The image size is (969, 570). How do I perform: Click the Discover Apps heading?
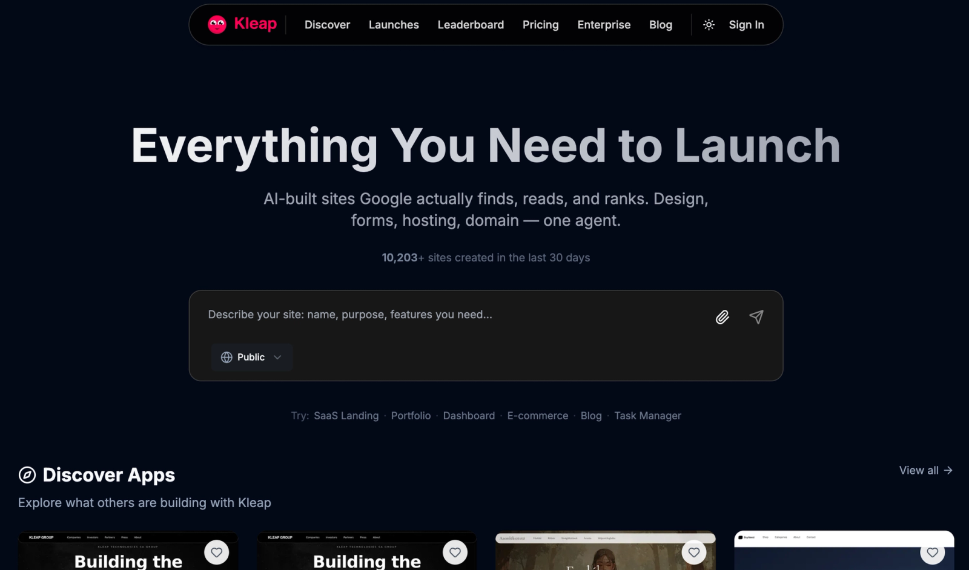click(109, 475)
